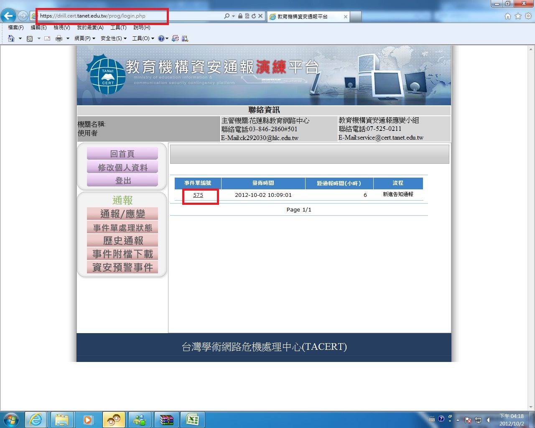Click the Print icon in command bar
The image size is (535, 428).
[59, 38]
